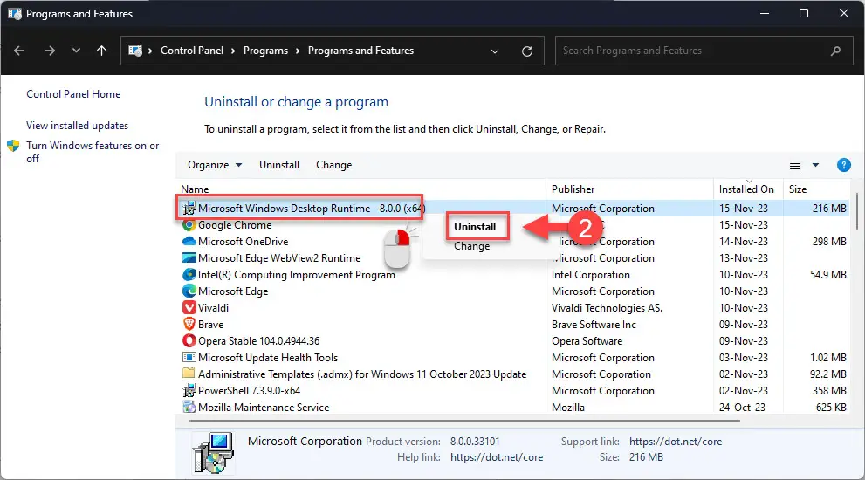The width and height of the screenshot is (865, 480).
Task: Select Mozilla Maintenance Service icon
Action: pyautogui.click(x=189, y=408)
